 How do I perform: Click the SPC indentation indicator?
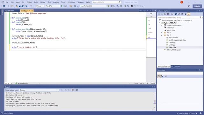pyautogui.click(x=148, y=83)
